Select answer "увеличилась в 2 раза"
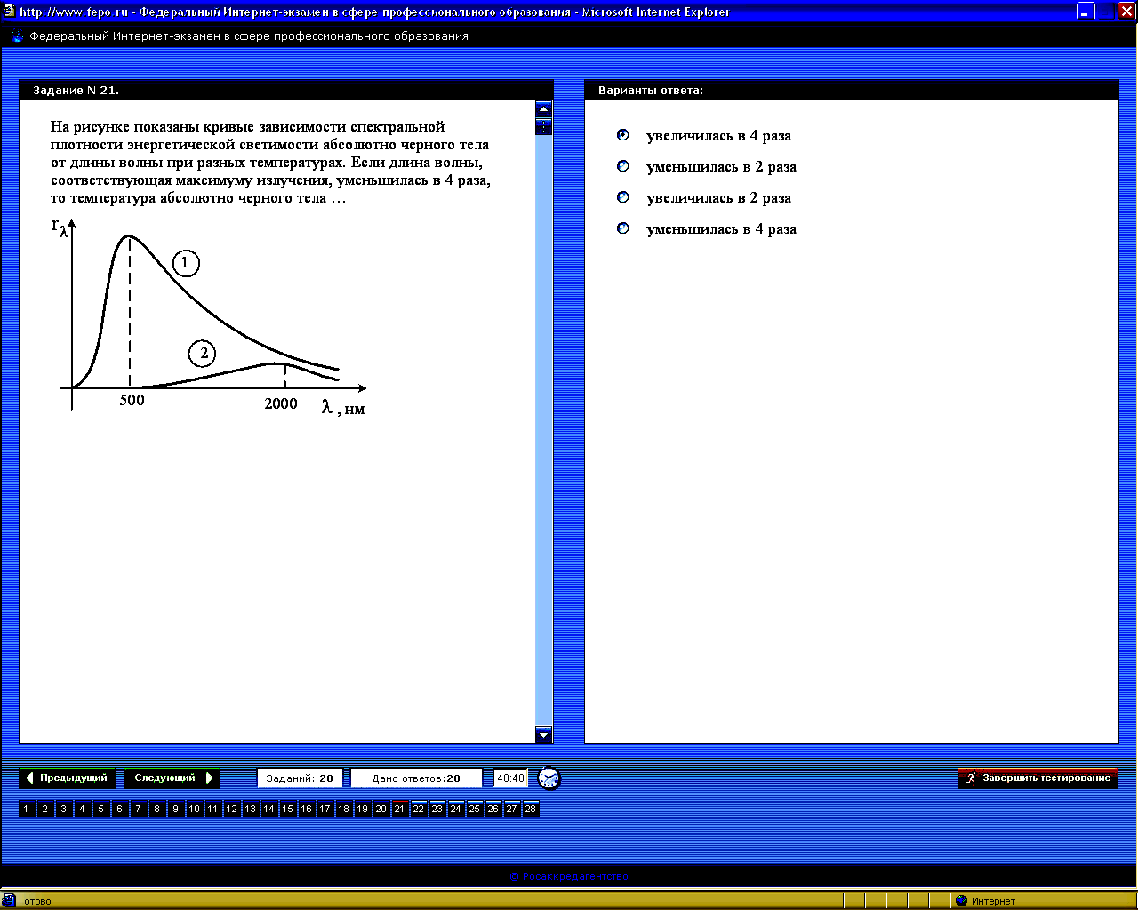This screenshot has width=1138, height=910. [622, 197]
